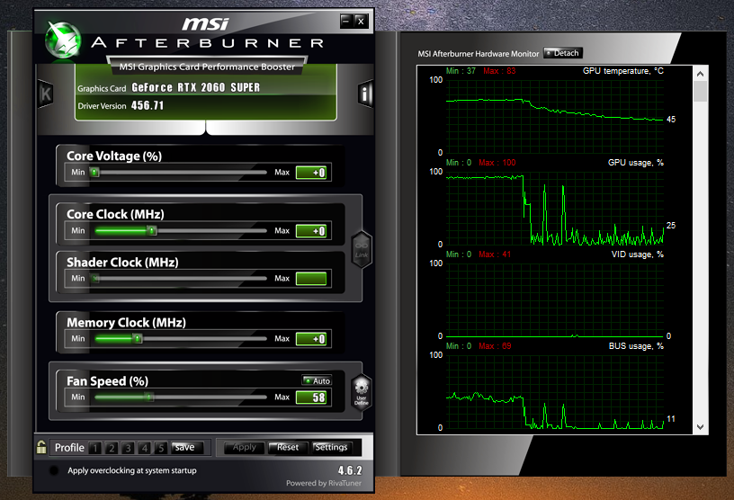This screenshot has height=500, width=734.
Task: Click the "BUS usage, %" label
Action: [636, 346]
